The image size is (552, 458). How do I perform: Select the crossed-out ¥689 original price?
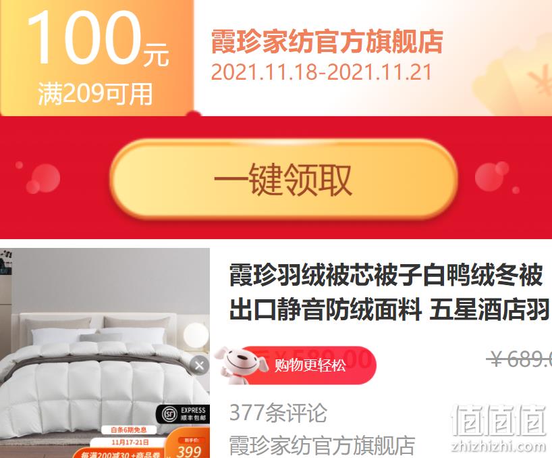(519, 359)
